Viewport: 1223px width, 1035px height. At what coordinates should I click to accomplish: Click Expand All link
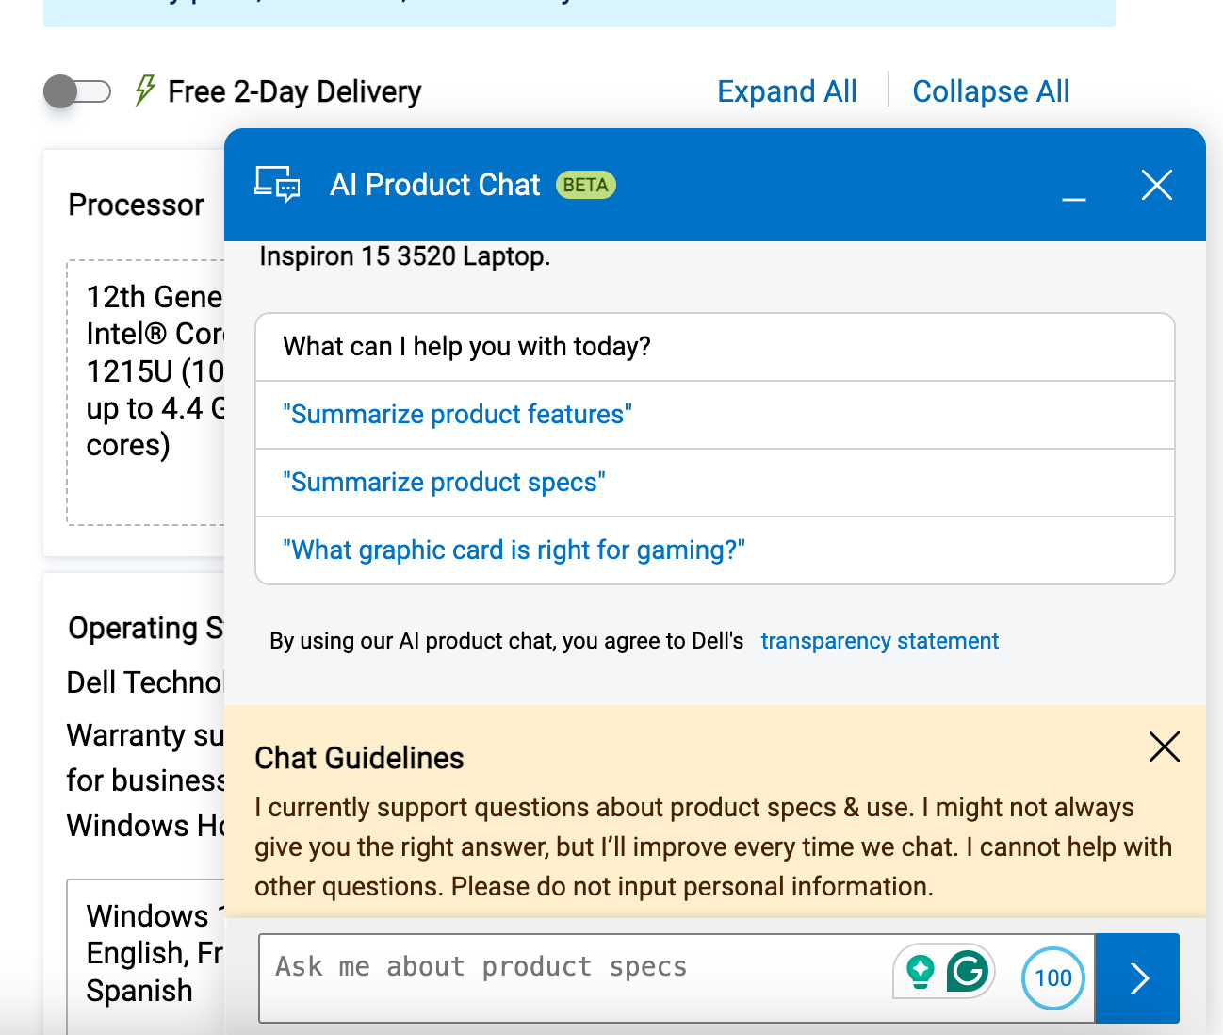coord(787,91)
